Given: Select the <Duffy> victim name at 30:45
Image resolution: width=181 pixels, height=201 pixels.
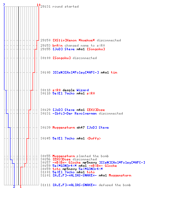Looking at the screenshot, I should point(94,138).
